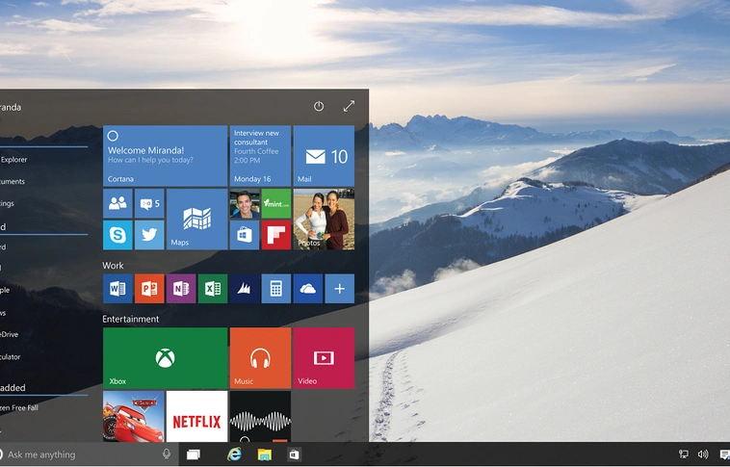The width and height of the screenshot is (730, 467).
Task: Open the Store tile in Start menu
Action: 245,235
